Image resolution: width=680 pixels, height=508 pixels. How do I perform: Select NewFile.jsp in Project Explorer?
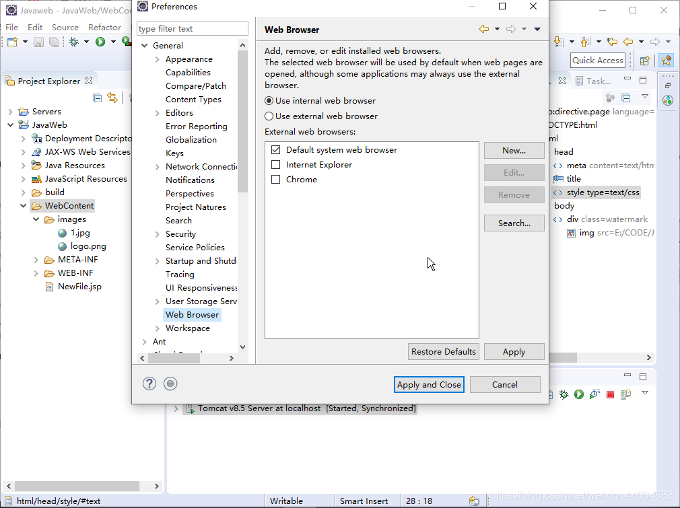[79, 287]
